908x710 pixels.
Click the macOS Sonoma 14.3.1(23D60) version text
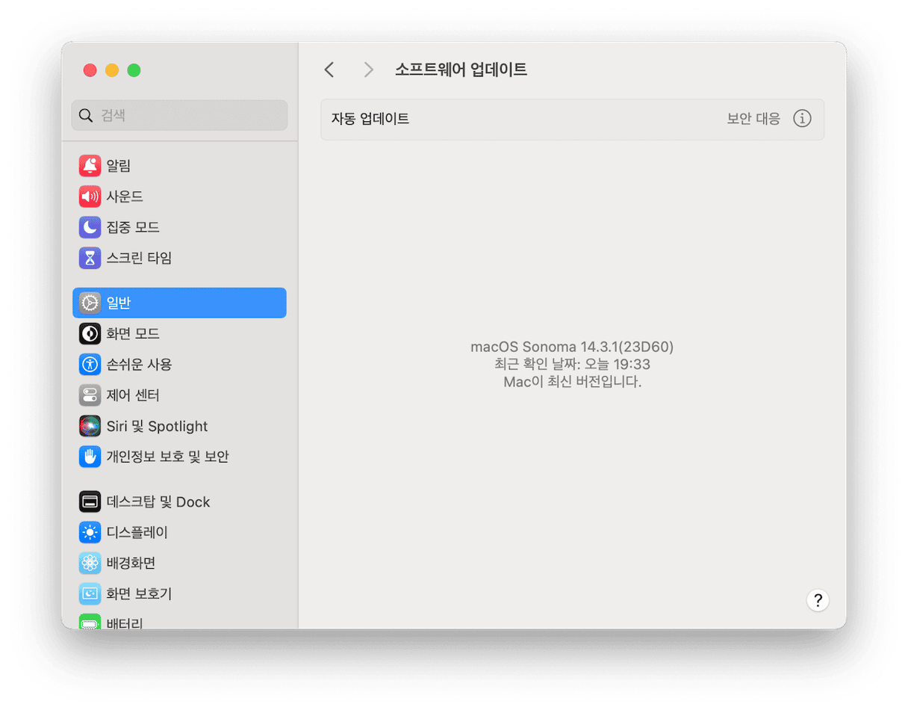(x=572, y=347)
